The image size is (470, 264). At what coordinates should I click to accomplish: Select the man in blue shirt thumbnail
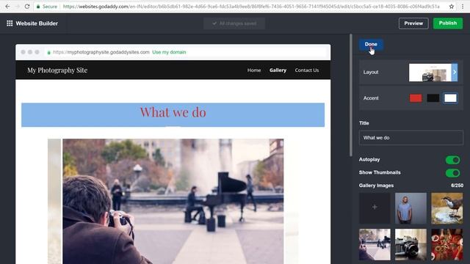pyautogui.click(x=411, y=208)
